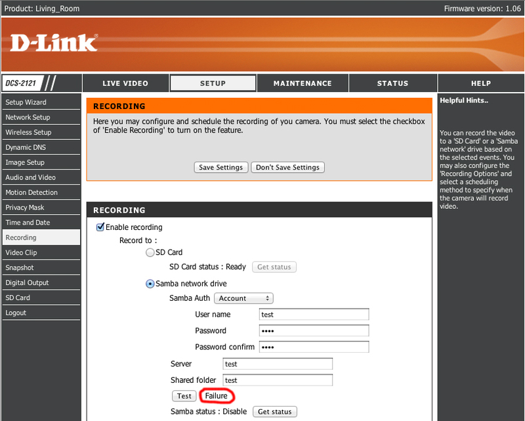Viewport: 525px width, 421px height.
Task: Click the Password confirm field
Action: click(314, 347)
